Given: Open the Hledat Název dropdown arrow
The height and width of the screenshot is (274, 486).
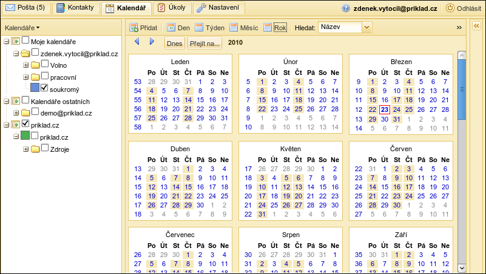Looking at the screenshot, I should coord(366,27).
